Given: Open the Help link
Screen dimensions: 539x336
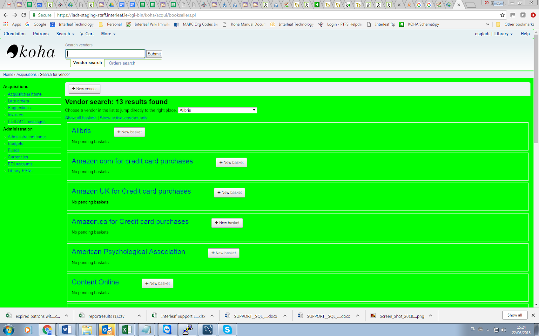Looking at the screenshot, I should 525,34.
